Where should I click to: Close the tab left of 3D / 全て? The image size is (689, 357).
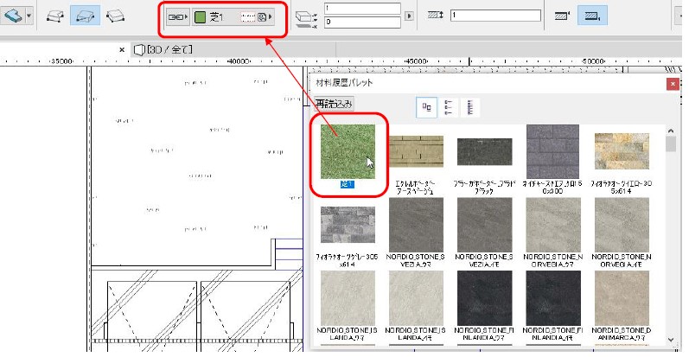pos(122,50)
